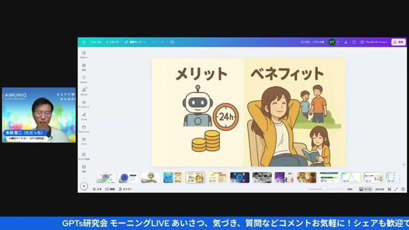Image resolution: width=409 pixels, height=230 pixels.
Task: Click the redo arrow in top bar
Action: [x=162, y=42]
